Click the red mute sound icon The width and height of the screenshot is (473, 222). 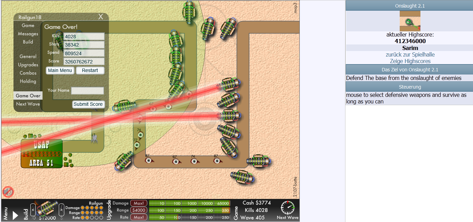8,192
